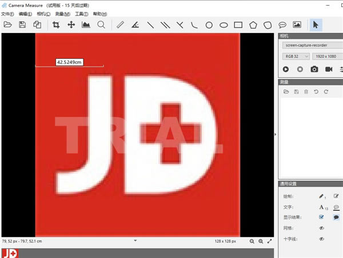
Task: Choose the pentagon polygon tool
Action: coord(253,24)
